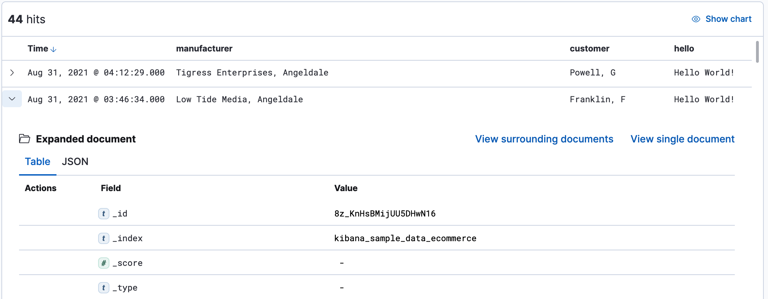Screen dimensions: 768x299
Task: Open View surrounding documents link
Action: [x=544, y=139]
